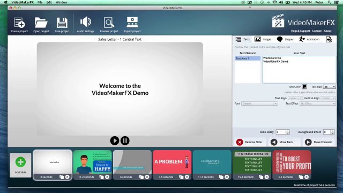343x193 pixels.
Task: Pause the slide preview
Action: click(125, 140)
